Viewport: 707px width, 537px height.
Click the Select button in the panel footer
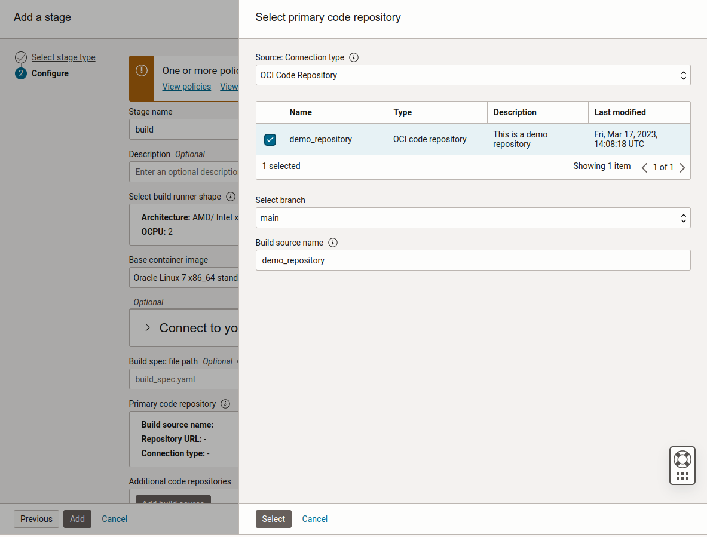coord(273,519)
